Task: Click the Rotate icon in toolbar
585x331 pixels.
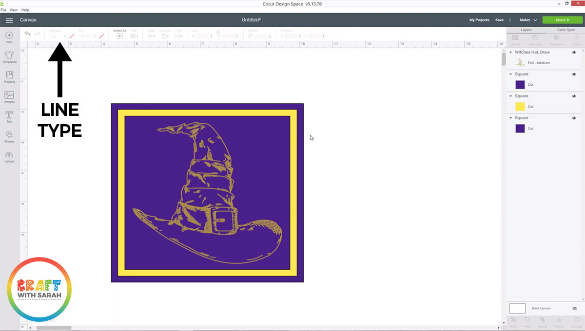Action: coord(251,36)
